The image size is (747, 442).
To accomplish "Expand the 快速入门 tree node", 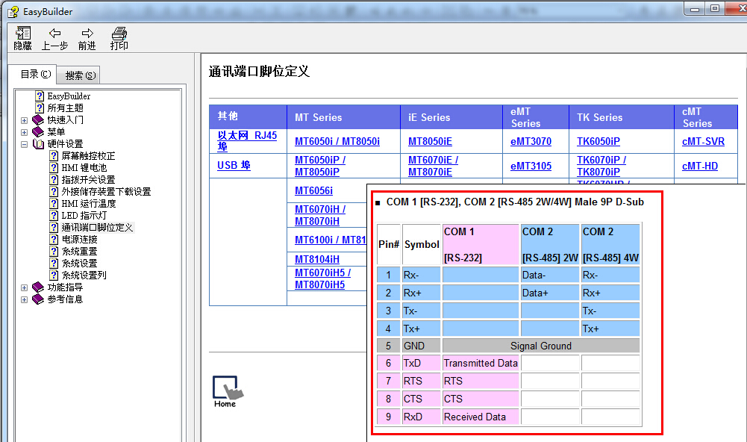I will click(25, 120).
